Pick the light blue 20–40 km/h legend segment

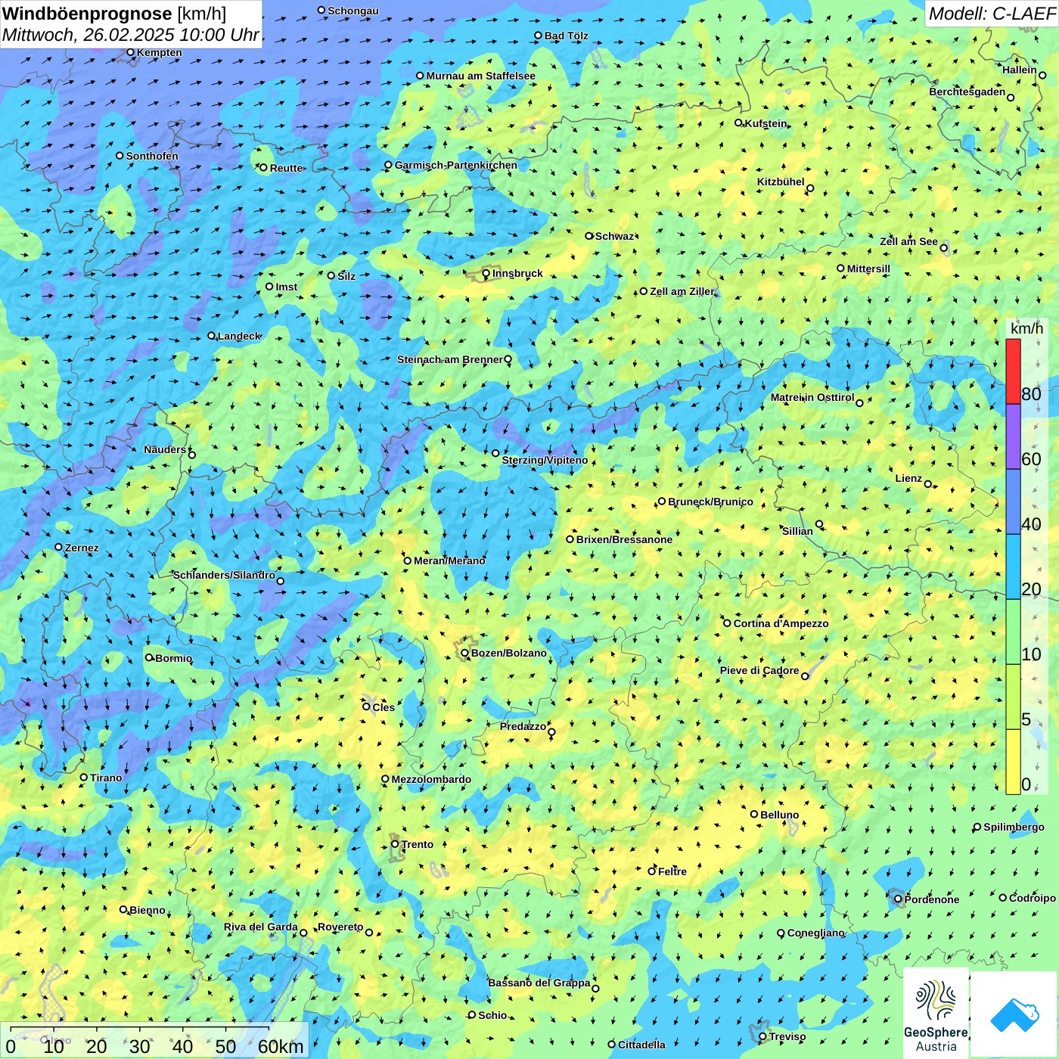1013,567
